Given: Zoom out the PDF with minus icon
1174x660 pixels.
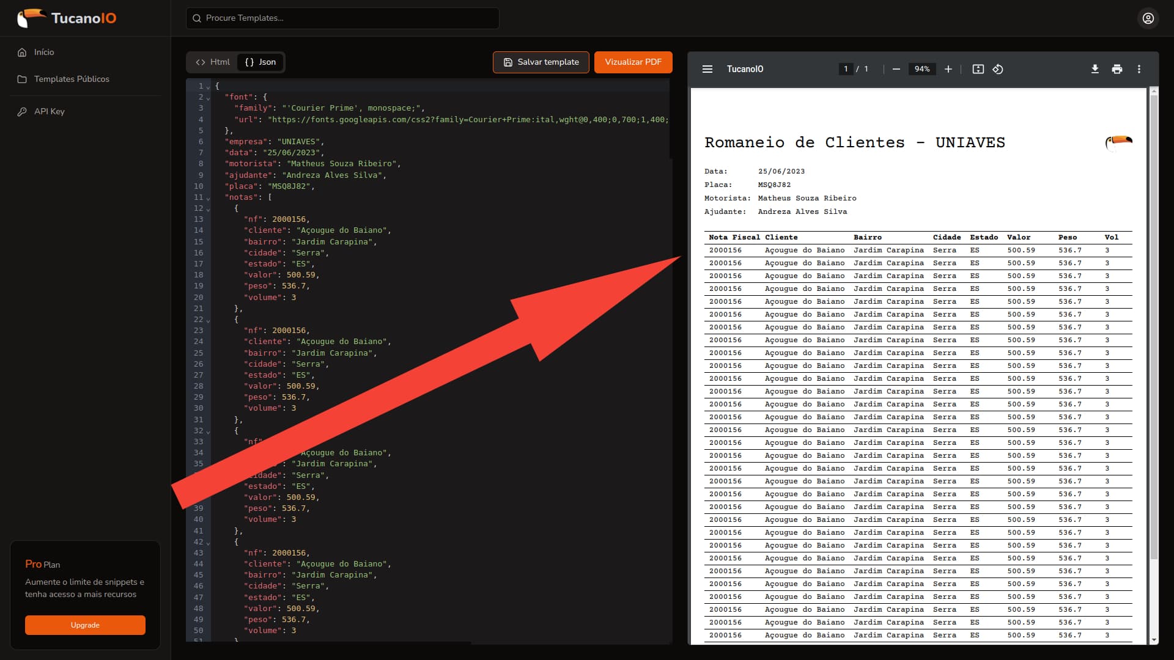Looking at the screenshot, I should 896,69.
